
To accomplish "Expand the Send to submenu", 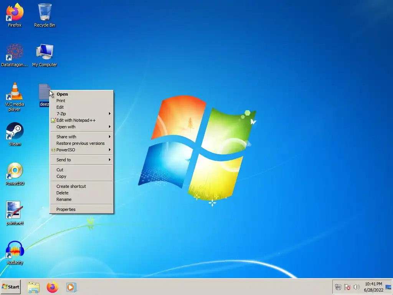I will (81, 160).
